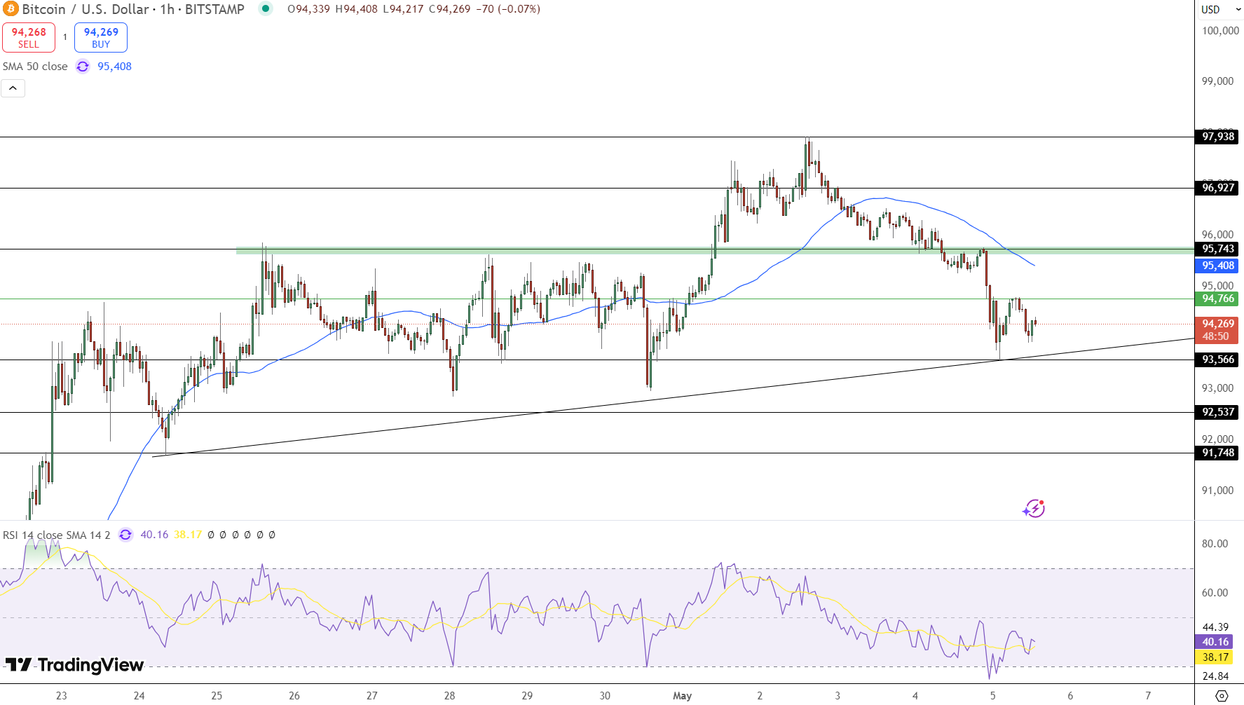1244x705 pixels.
Task: Select the 93,566 horizontal line label
Action: [1217, 360]
